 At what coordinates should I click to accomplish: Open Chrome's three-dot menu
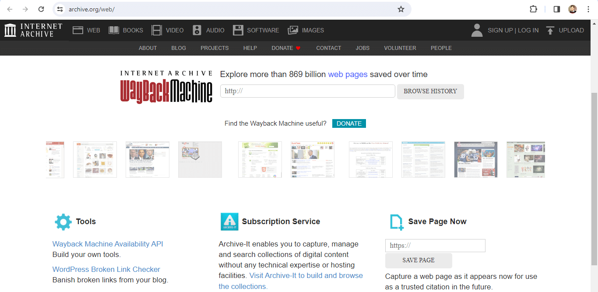(588, 9)
